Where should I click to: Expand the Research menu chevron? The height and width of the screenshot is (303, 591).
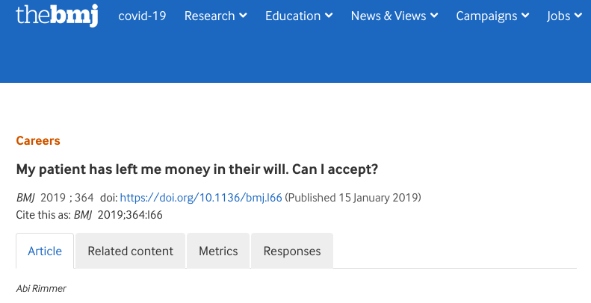[243, 16]
